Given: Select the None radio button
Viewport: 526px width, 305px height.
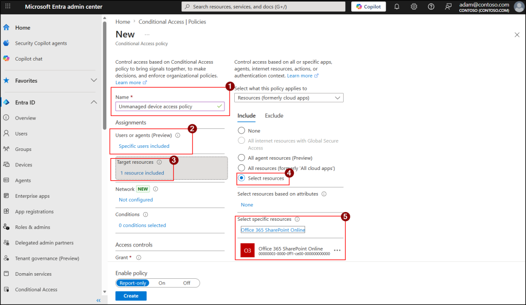Looking at the screenshot, I should pyautogui.click(x=241, y=130).
